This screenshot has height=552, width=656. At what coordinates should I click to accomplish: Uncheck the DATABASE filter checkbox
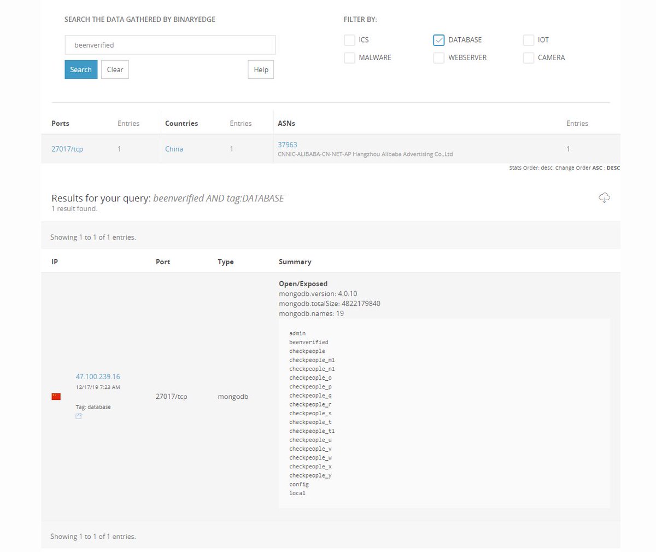pyautogui.click(x=438, y=40)
